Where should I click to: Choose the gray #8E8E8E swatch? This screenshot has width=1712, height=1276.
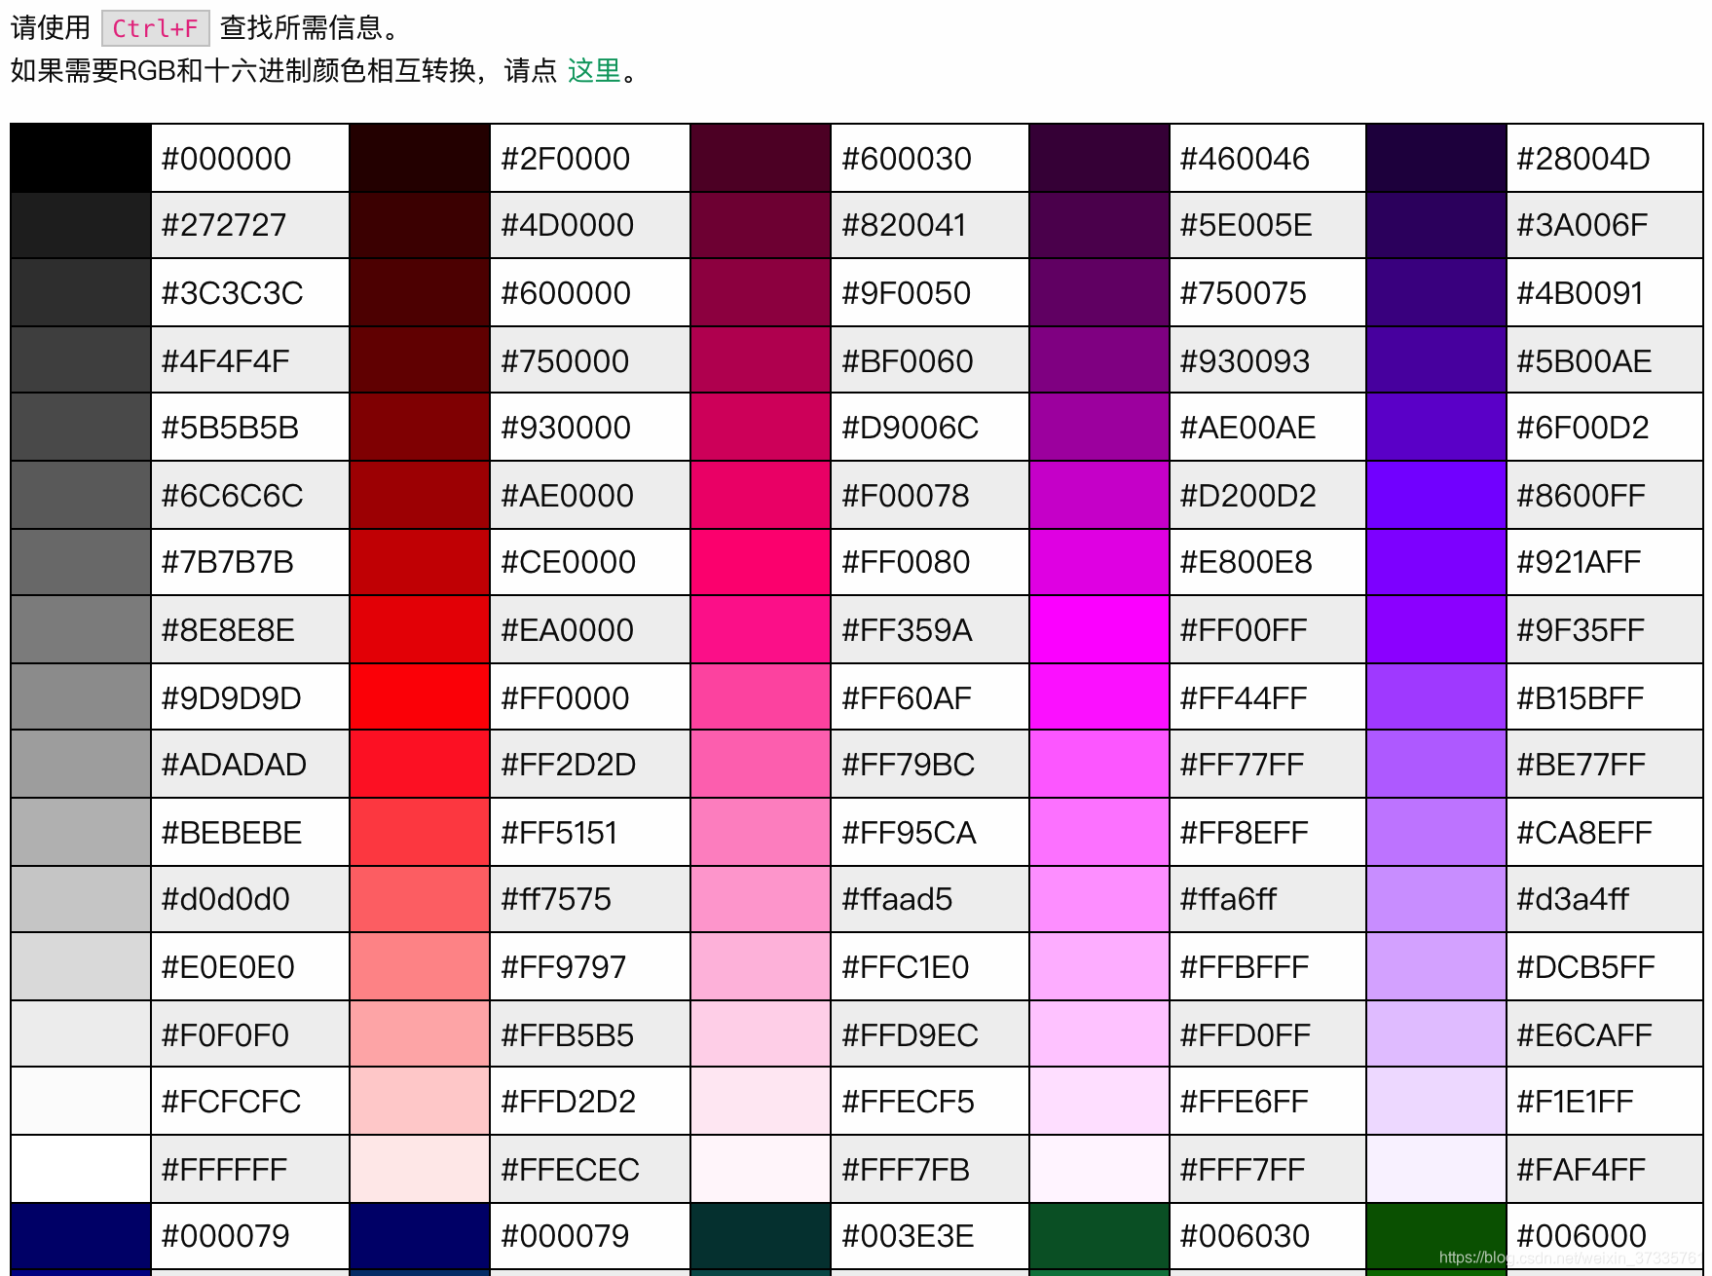point(81,629)
